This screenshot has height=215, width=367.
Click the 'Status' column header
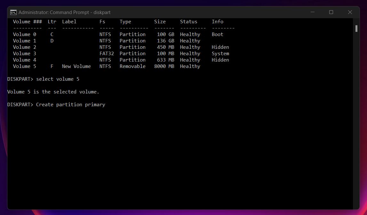pos(189,22)
